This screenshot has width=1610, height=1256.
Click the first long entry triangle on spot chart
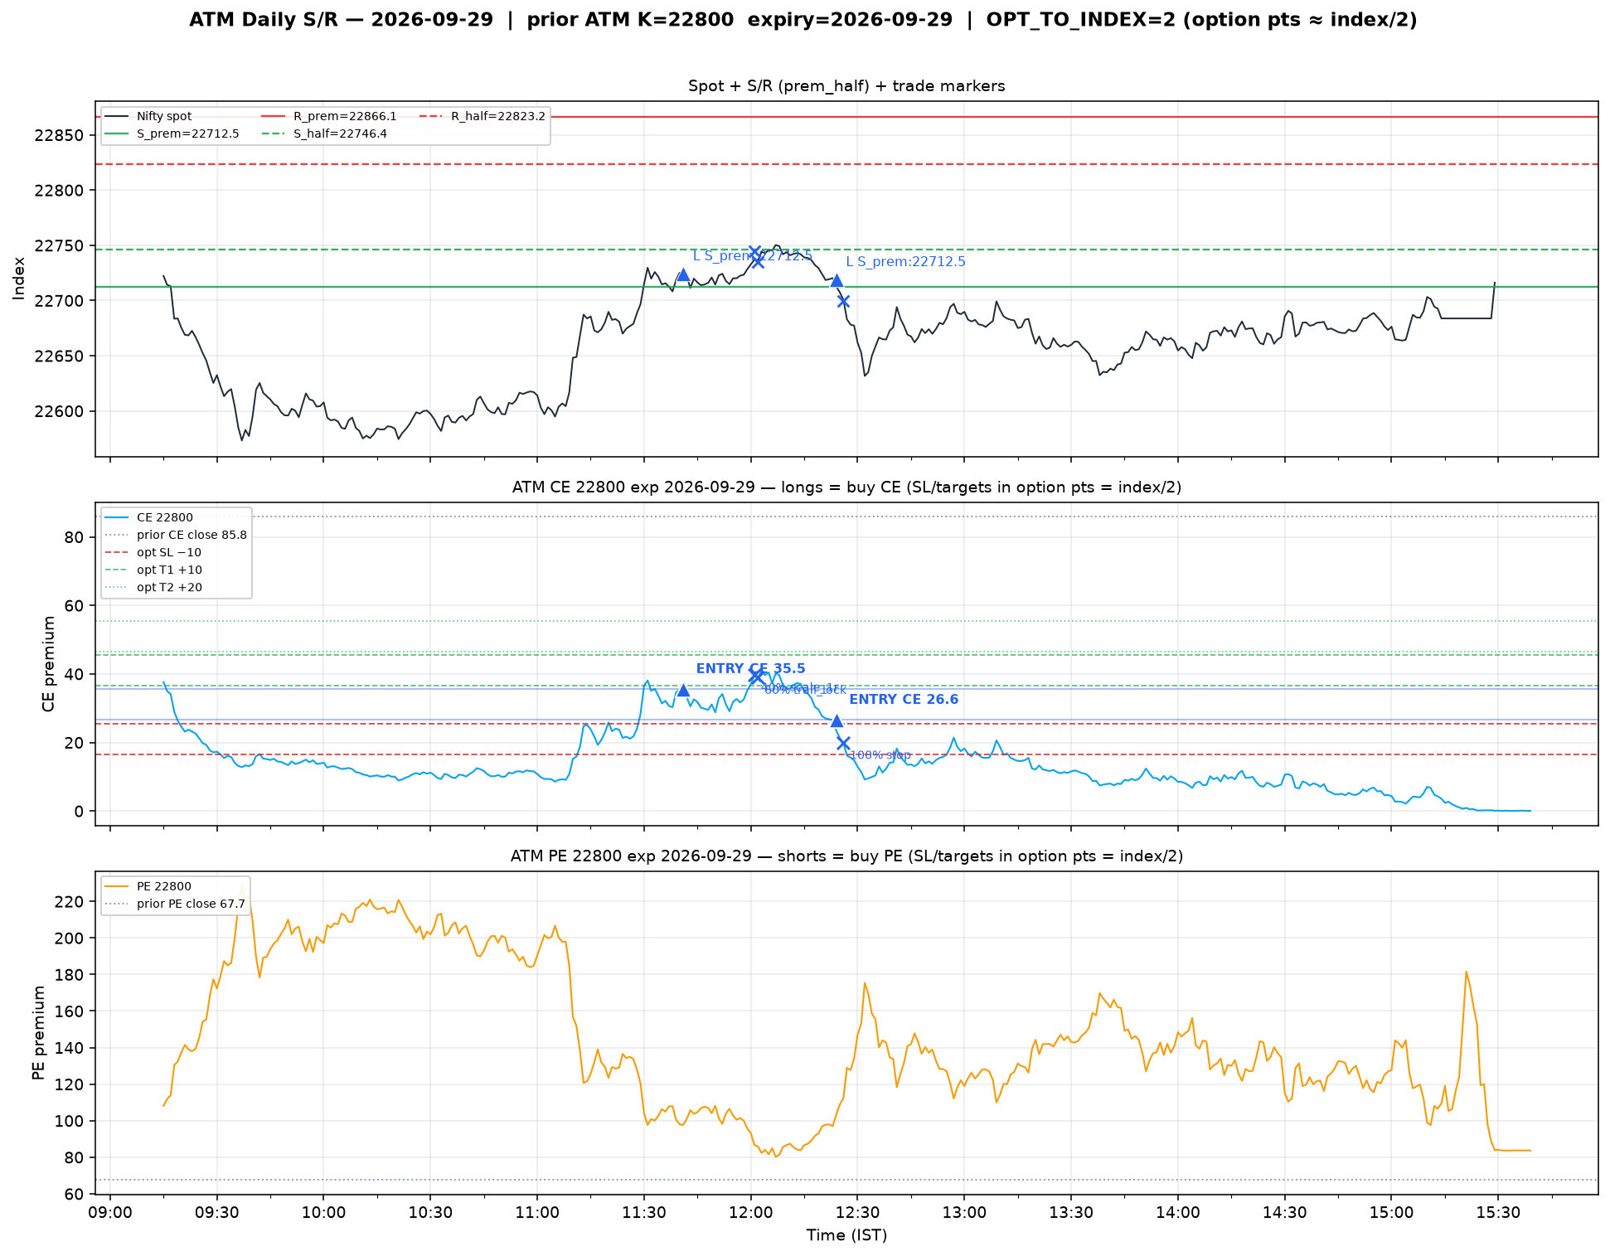click(683, 274)
